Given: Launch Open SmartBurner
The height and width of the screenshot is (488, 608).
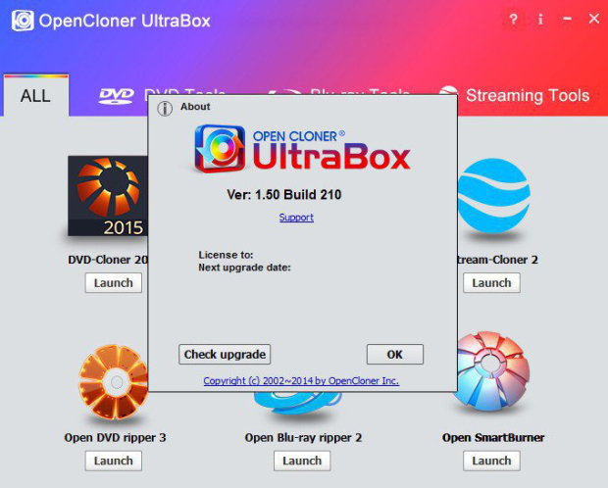Looking at the screenshot, I should click(x=491, y=461).
